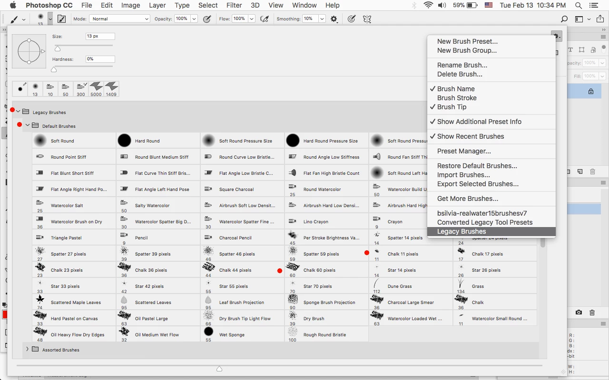Select the Wet Sponge brush
Screen dimensions: 609x380
click(242, 334)
